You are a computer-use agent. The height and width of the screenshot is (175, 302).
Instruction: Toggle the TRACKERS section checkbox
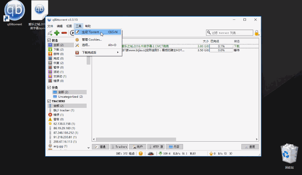pos(49,101)
